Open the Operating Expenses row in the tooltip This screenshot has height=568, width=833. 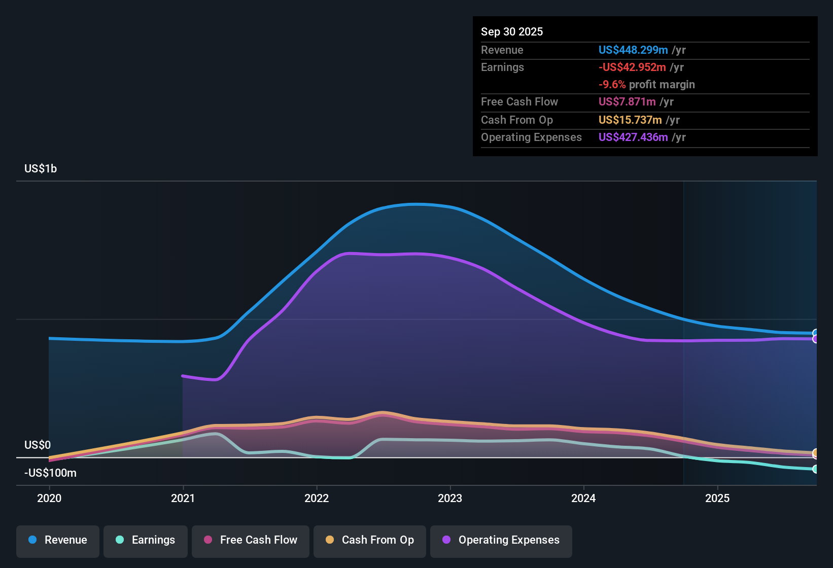pyautogui.click(x=583, y=137)
